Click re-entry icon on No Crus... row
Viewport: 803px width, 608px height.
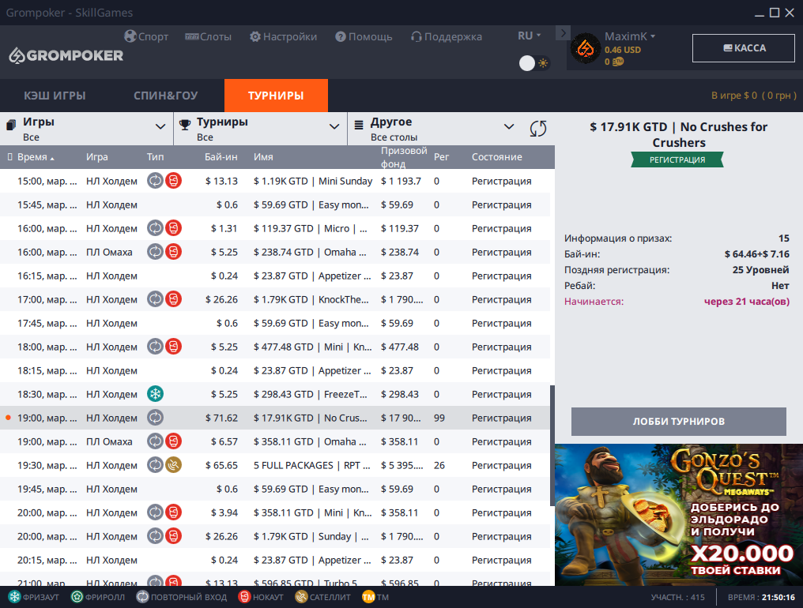click(155, 418)
